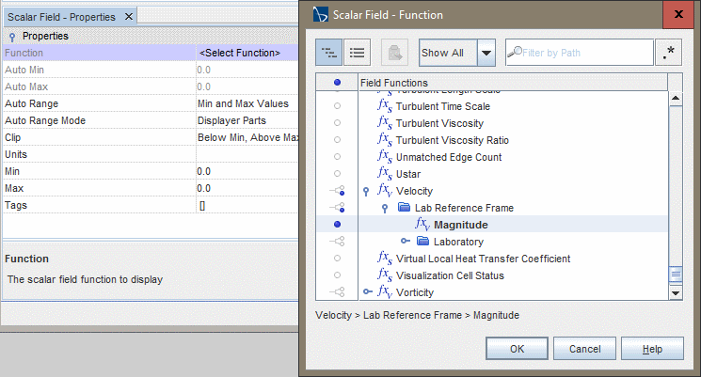Click the Turbulent Viscosity Ratio fx icon
The height and width of the screenshot is (377, 701).
pos(385,140)
